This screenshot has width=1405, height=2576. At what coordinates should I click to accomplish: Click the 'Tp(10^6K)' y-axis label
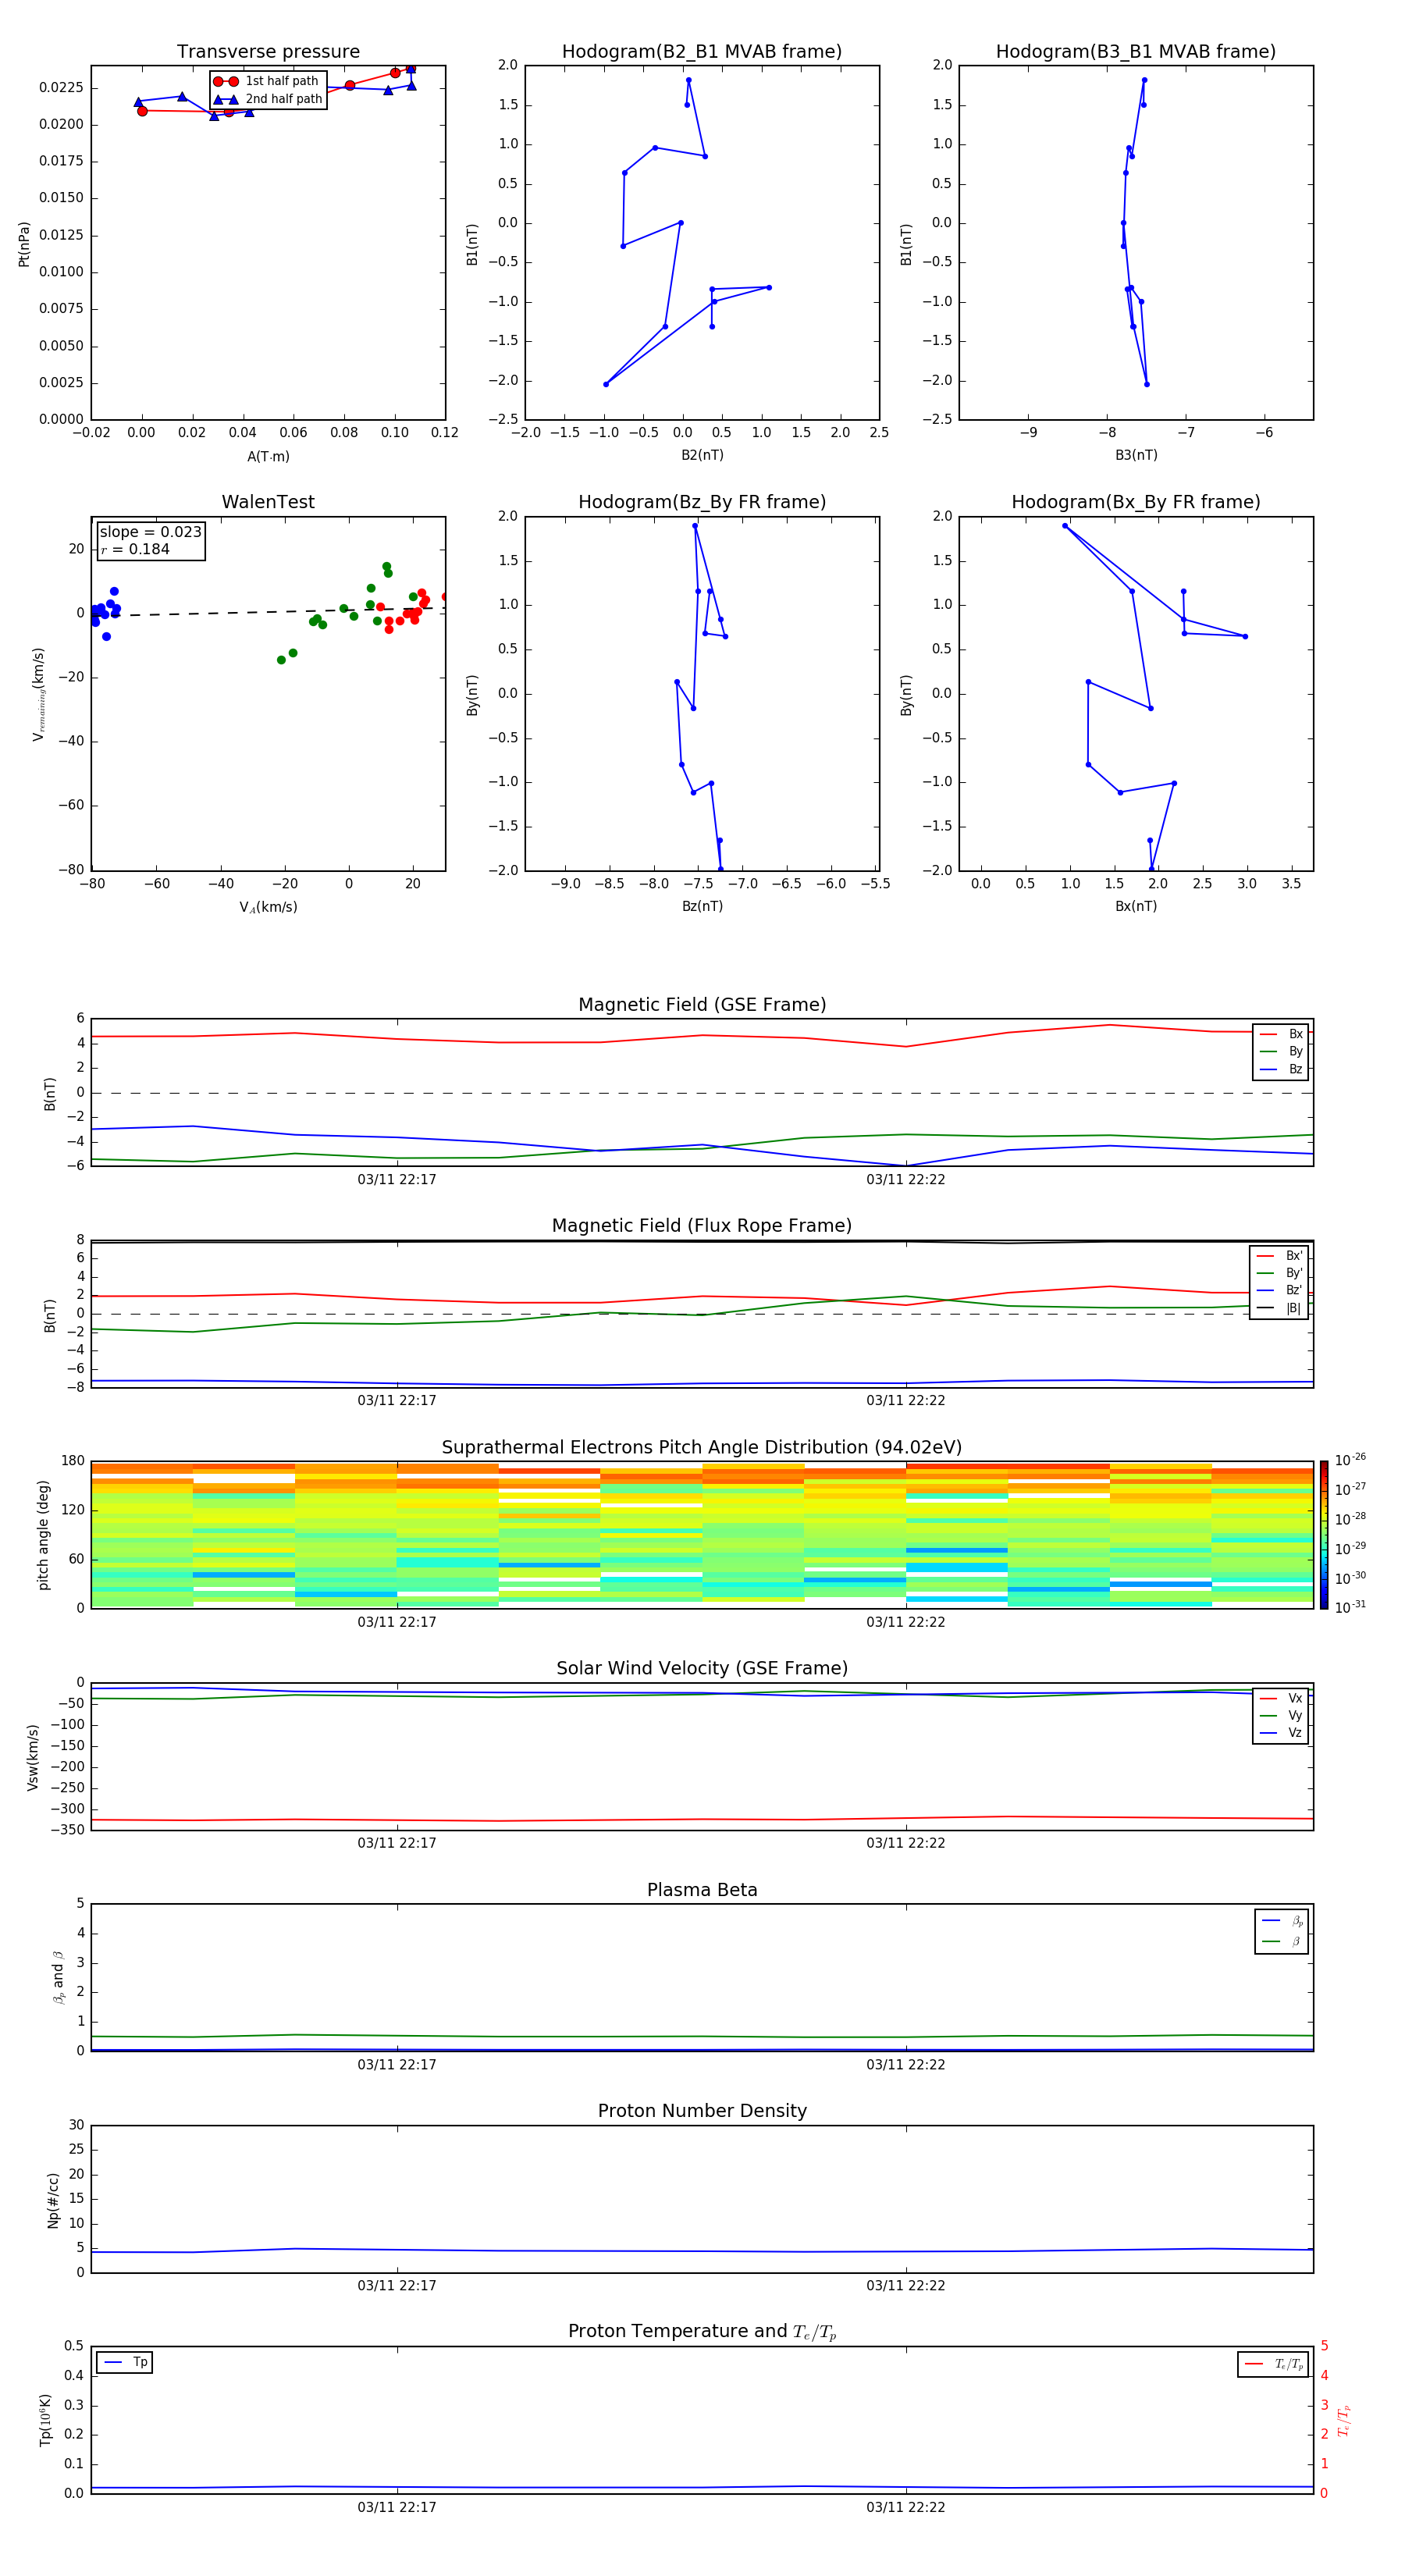[x=45, y=2421]
